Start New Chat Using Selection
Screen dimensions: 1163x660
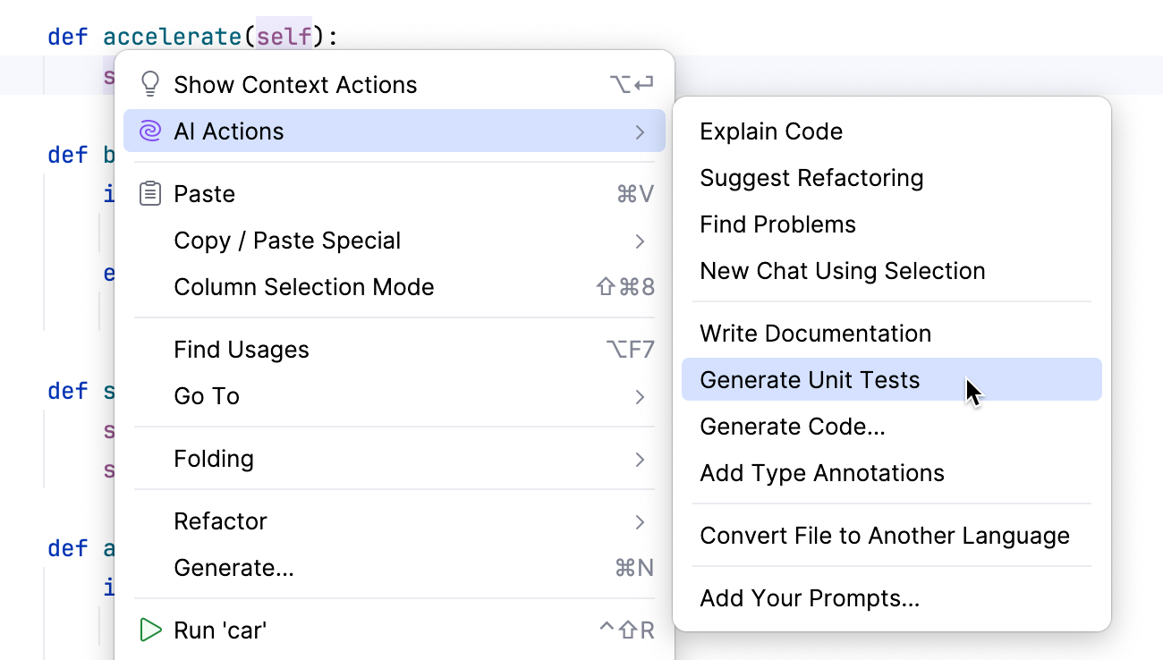coord(843,271)
